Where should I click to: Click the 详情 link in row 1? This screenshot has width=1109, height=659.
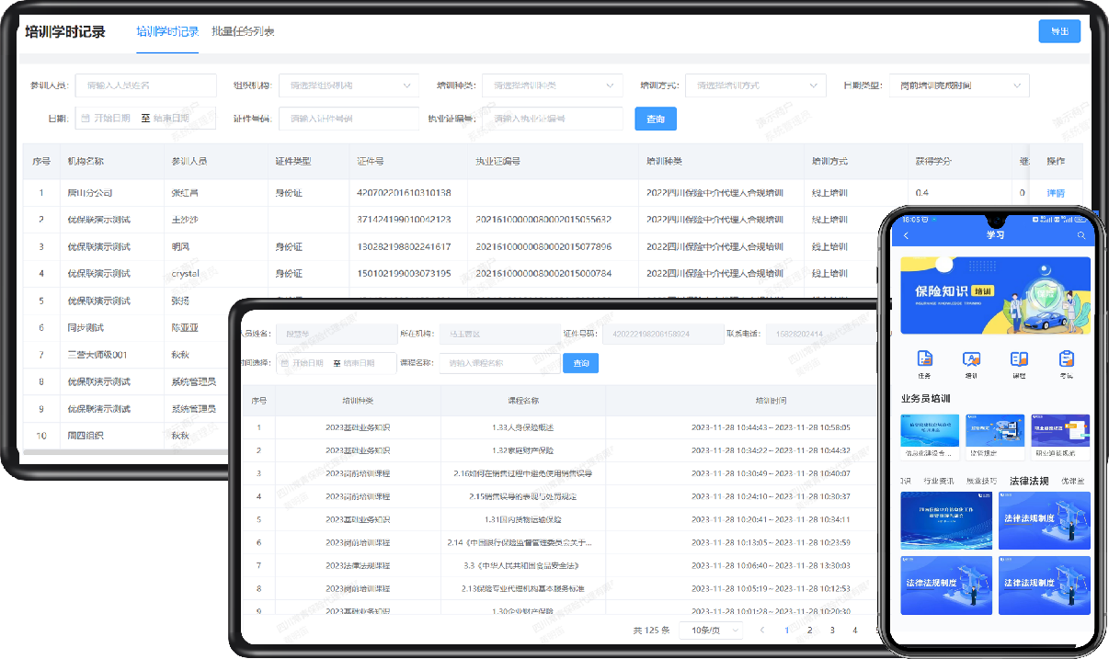tap(1055, 193)
